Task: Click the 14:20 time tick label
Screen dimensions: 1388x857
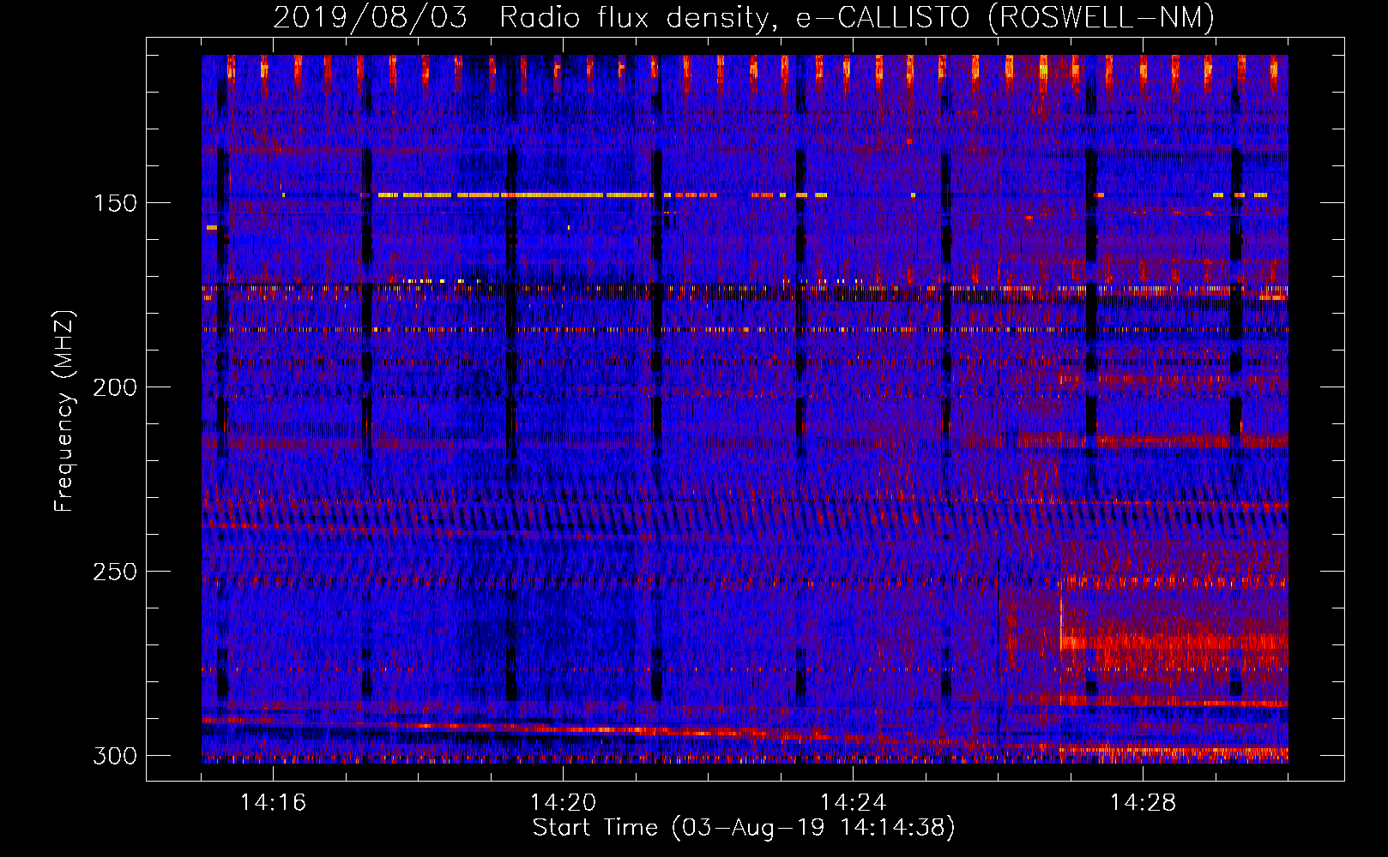Action: 563,802
